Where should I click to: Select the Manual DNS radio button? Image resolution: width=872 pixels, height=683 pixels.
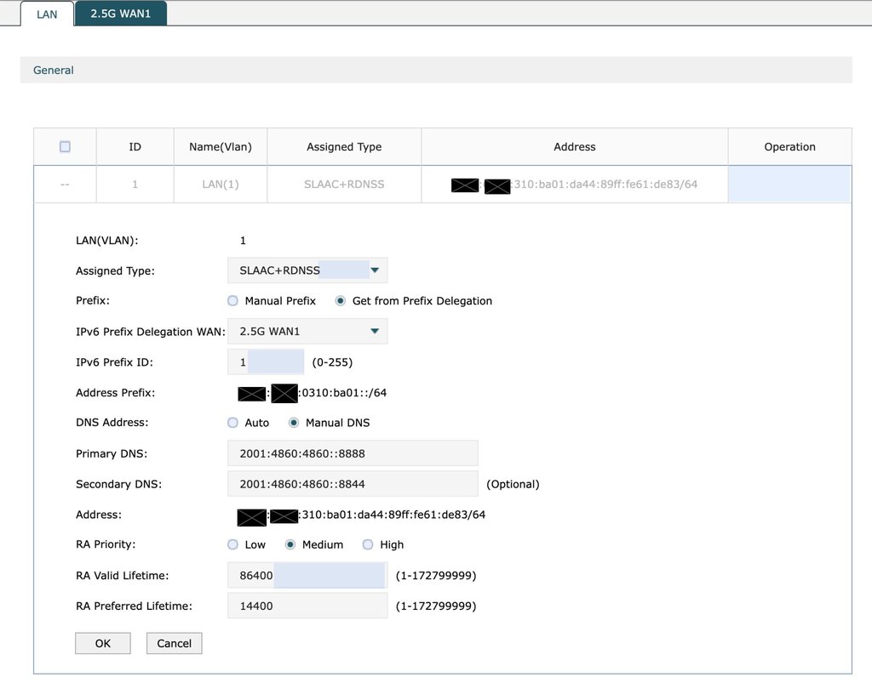coord(294,423)
